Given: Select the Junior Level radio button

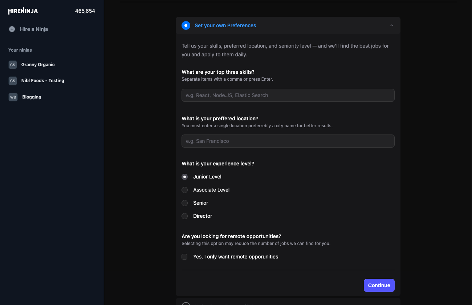Looking at the screenshot, I should pyautogui.click(x=184, y=177).
